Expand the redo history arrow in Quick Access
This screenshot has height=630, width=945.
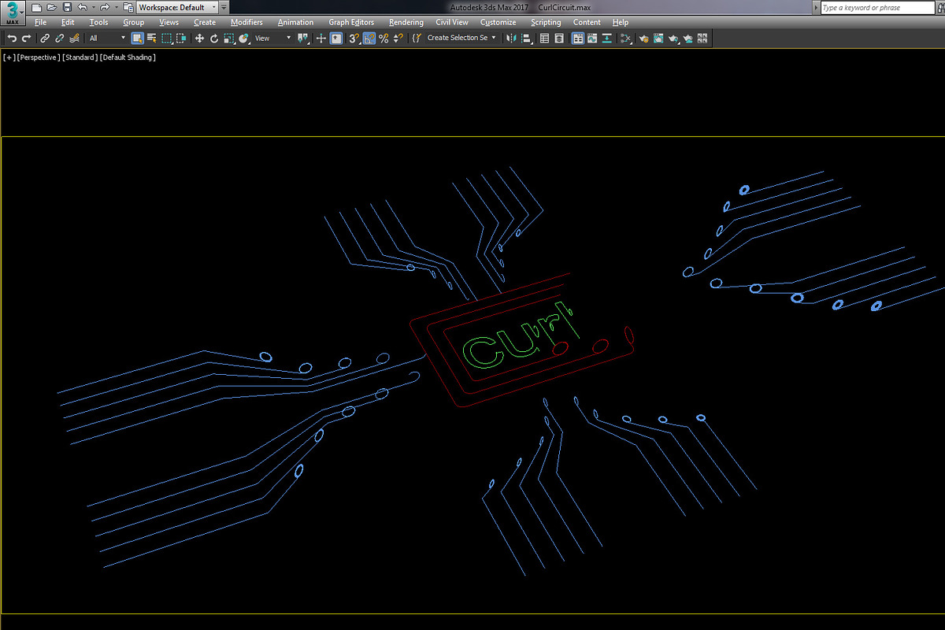coord(117,7)
